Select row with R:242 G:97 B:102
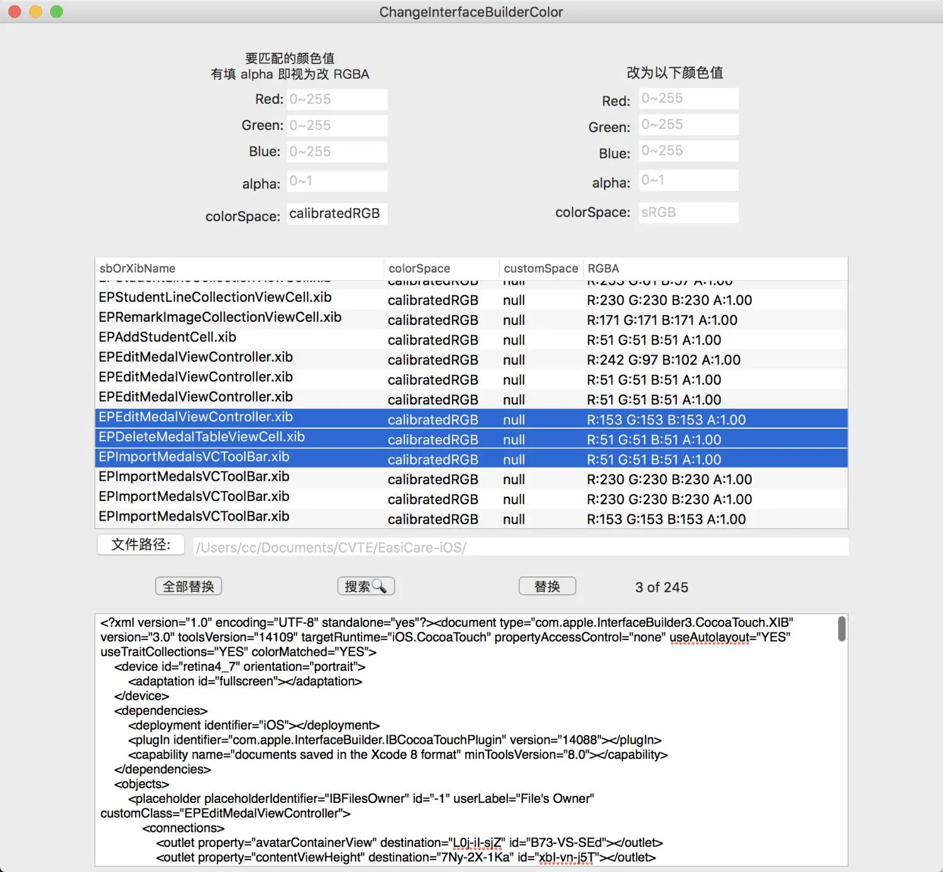 472,360
